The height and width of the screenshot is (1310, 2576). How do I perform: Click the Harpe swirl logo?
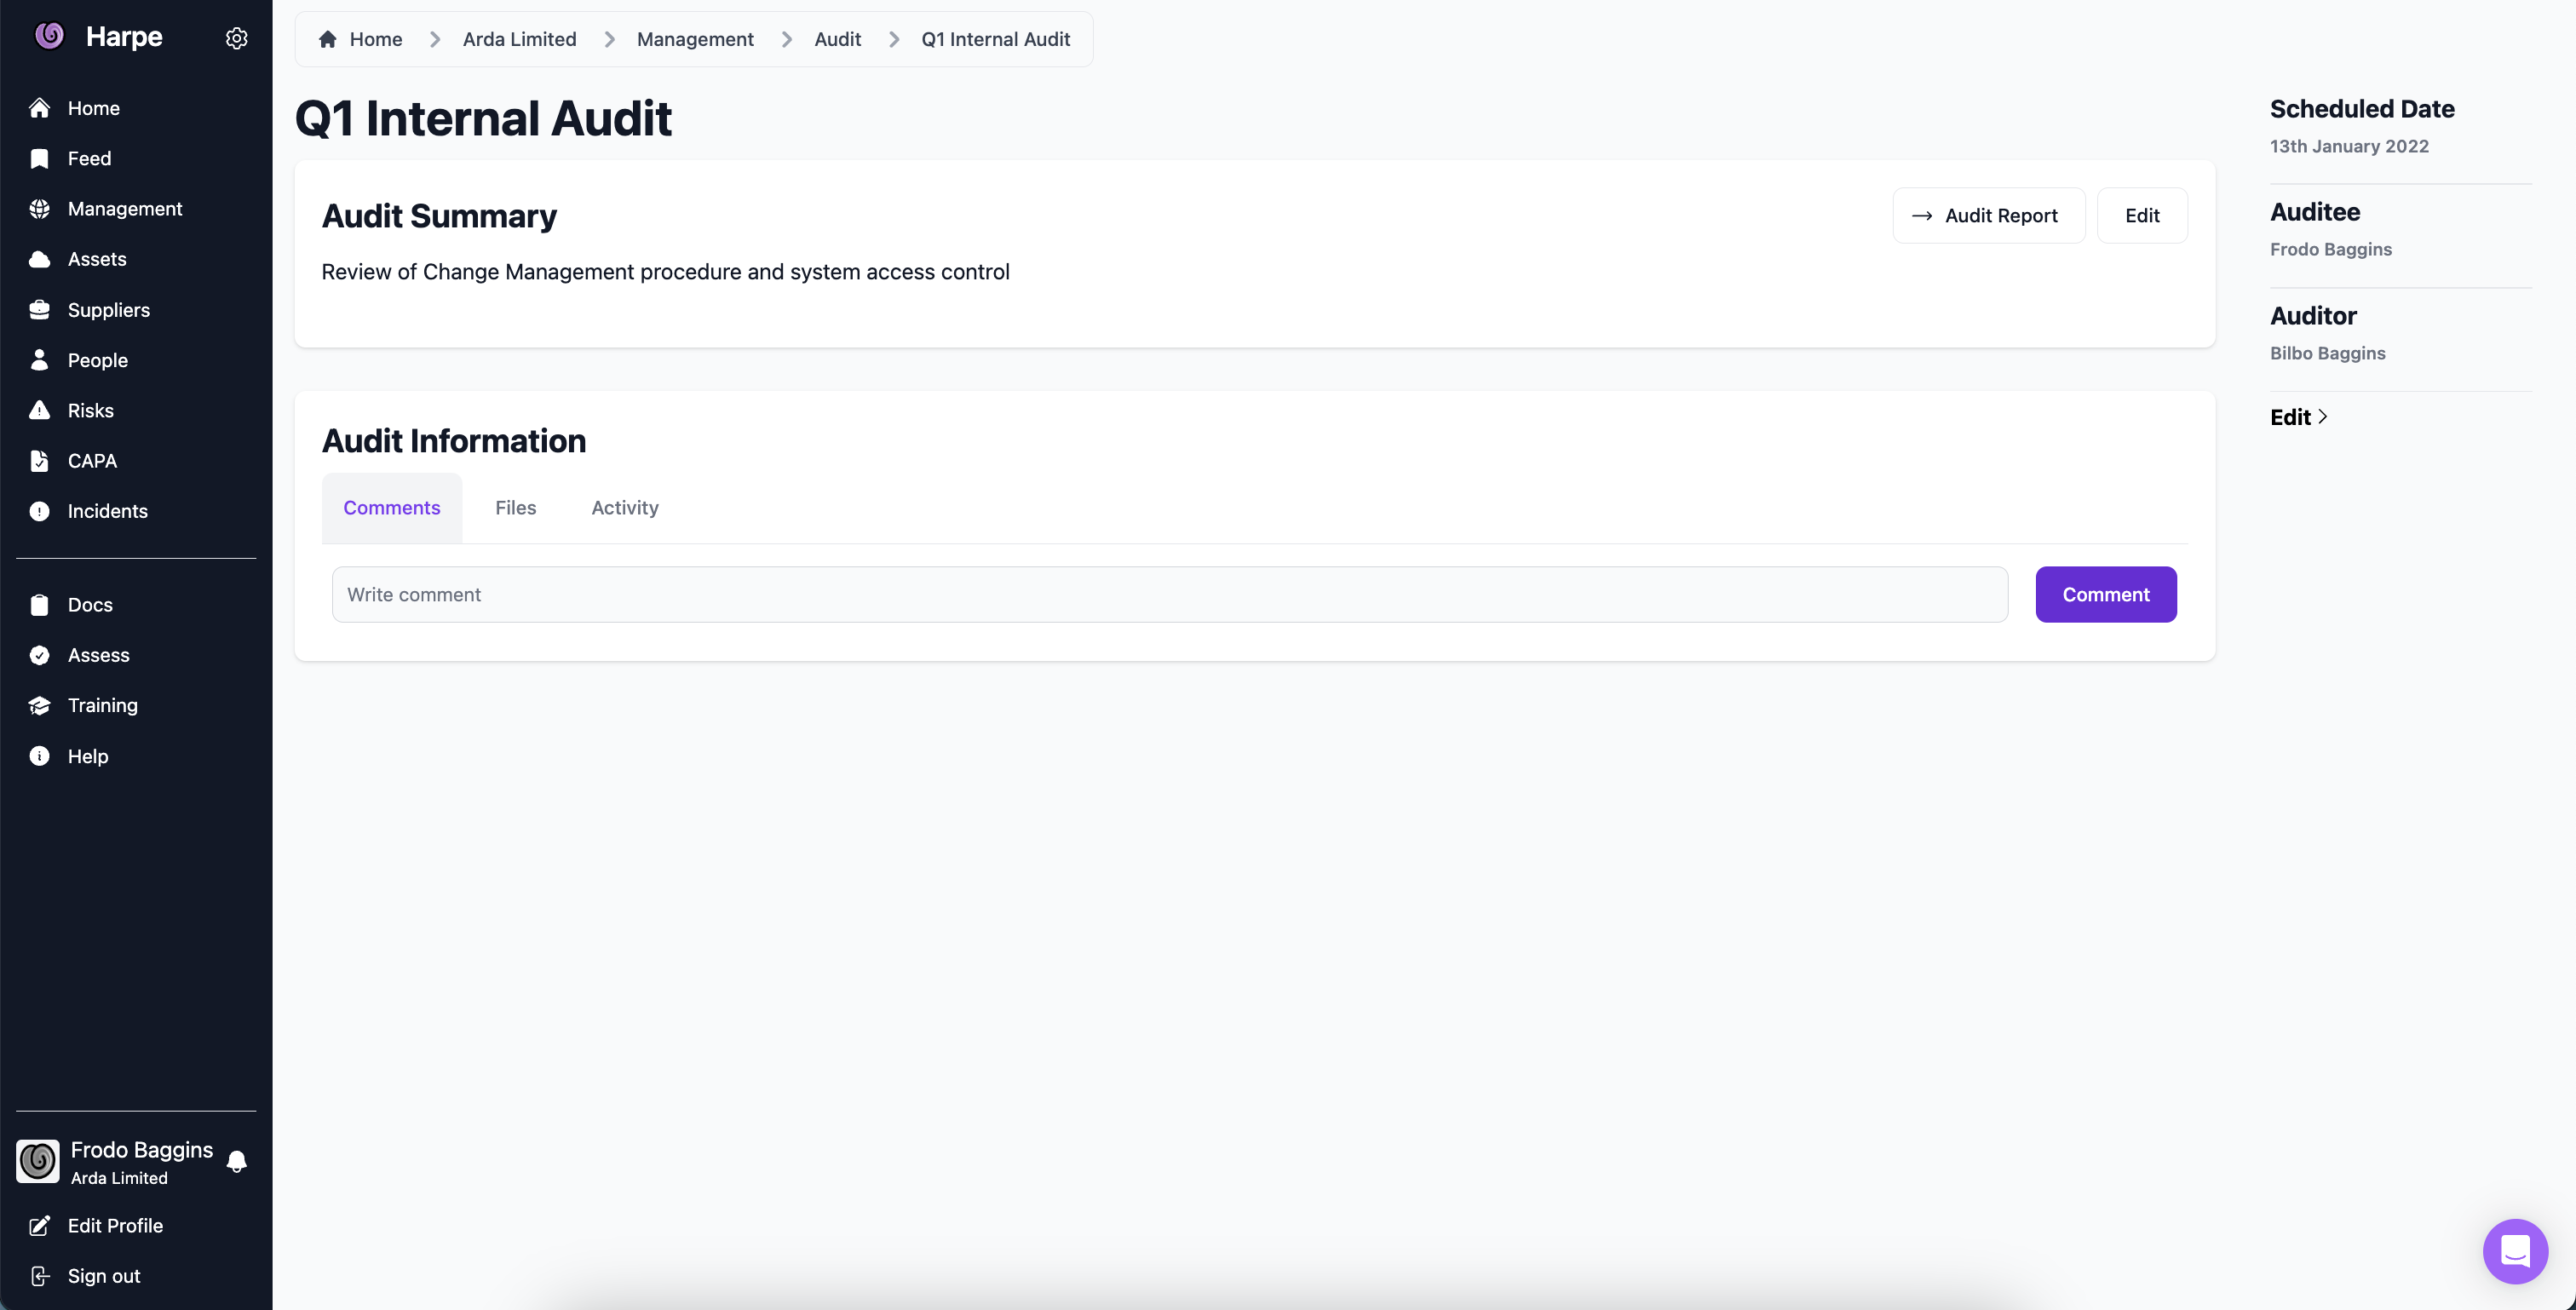(x=49, y=36)
